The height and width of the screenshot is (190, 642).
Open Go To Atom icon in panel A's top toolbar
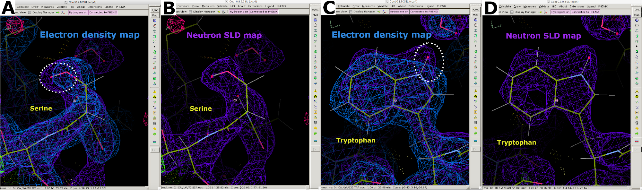pyautogui.click(x=58, y=13)
